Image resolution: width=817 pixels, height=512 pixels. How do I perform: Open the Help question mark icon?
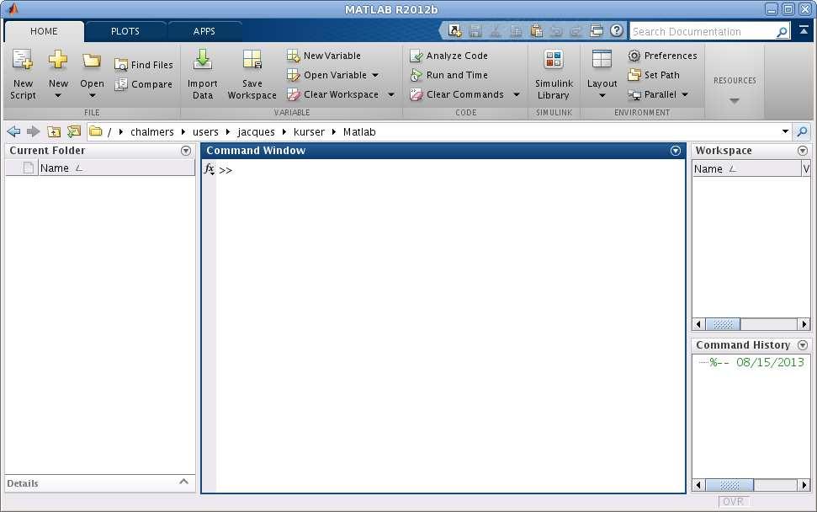[x=617, y=31]
